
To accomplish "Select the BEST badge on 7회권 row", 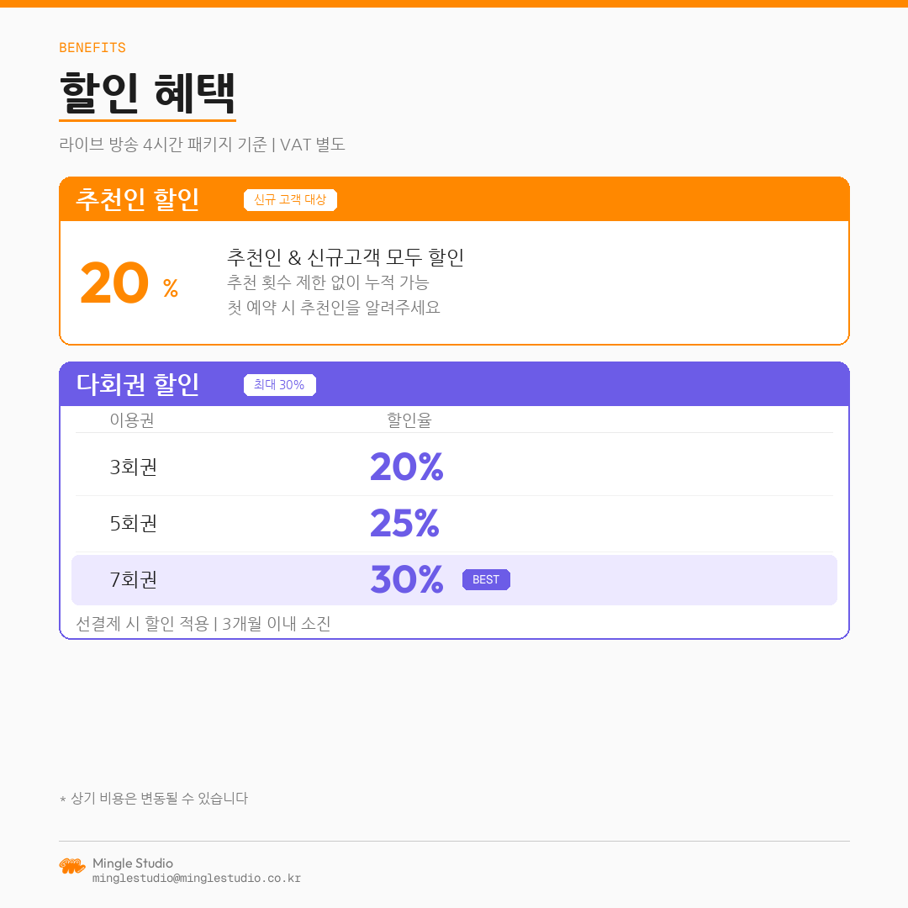I will [486, 579].
